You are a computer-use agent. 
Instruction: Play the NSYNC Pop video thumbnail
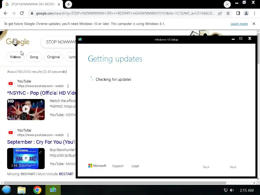[x=26, y=109]
